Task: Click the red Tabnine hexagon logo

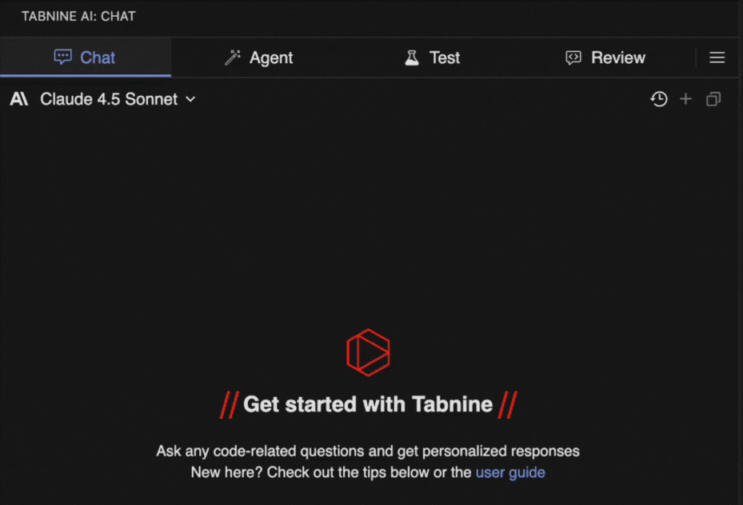Action: (368, 352)
